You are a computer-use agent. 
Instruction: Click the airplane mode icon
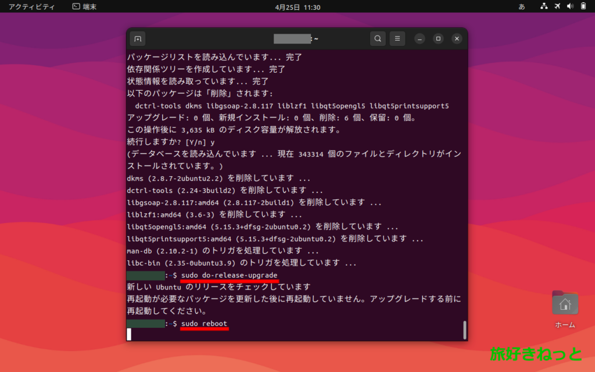tap(557, 6)
